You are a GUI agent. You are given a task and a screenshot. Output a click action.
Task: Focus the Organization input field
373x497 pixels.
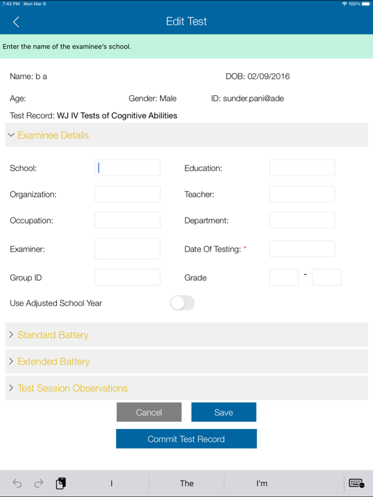point(128,194)
